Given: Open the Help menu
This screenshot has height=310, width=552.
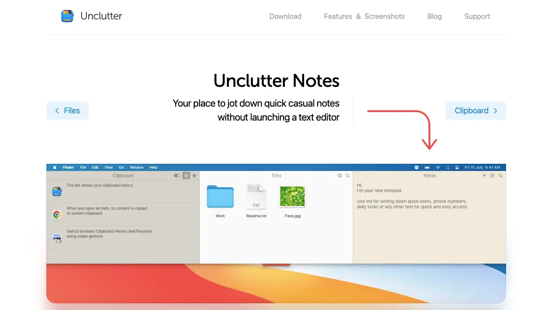Looking at the screenshot, I should point(154,167).
